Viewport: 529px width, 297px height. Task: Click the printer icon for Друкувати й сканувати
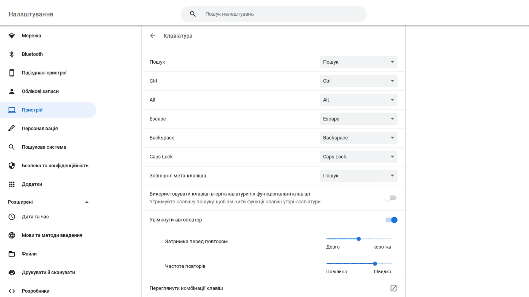pyautogui.click(x=12, y=273)
